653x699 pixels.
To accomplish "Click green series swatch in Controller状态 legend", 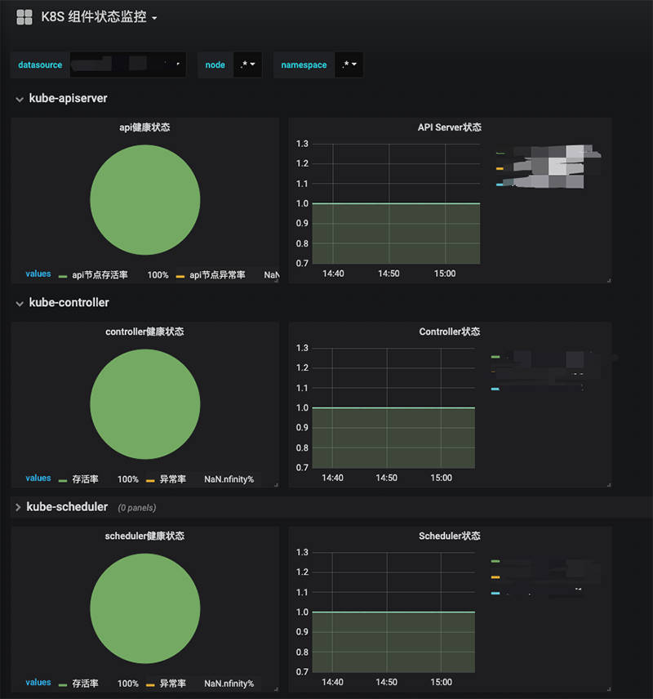I will point(495,357).
